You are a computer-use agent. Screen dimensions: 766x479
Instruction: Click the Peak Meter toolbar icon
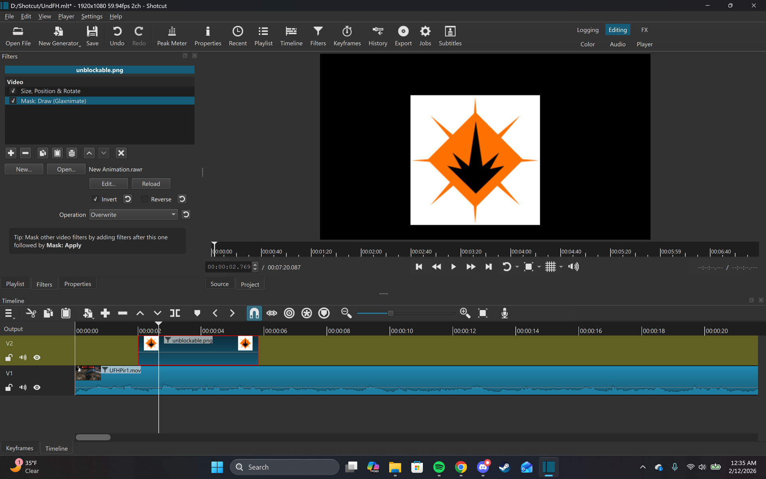(172, 36)
